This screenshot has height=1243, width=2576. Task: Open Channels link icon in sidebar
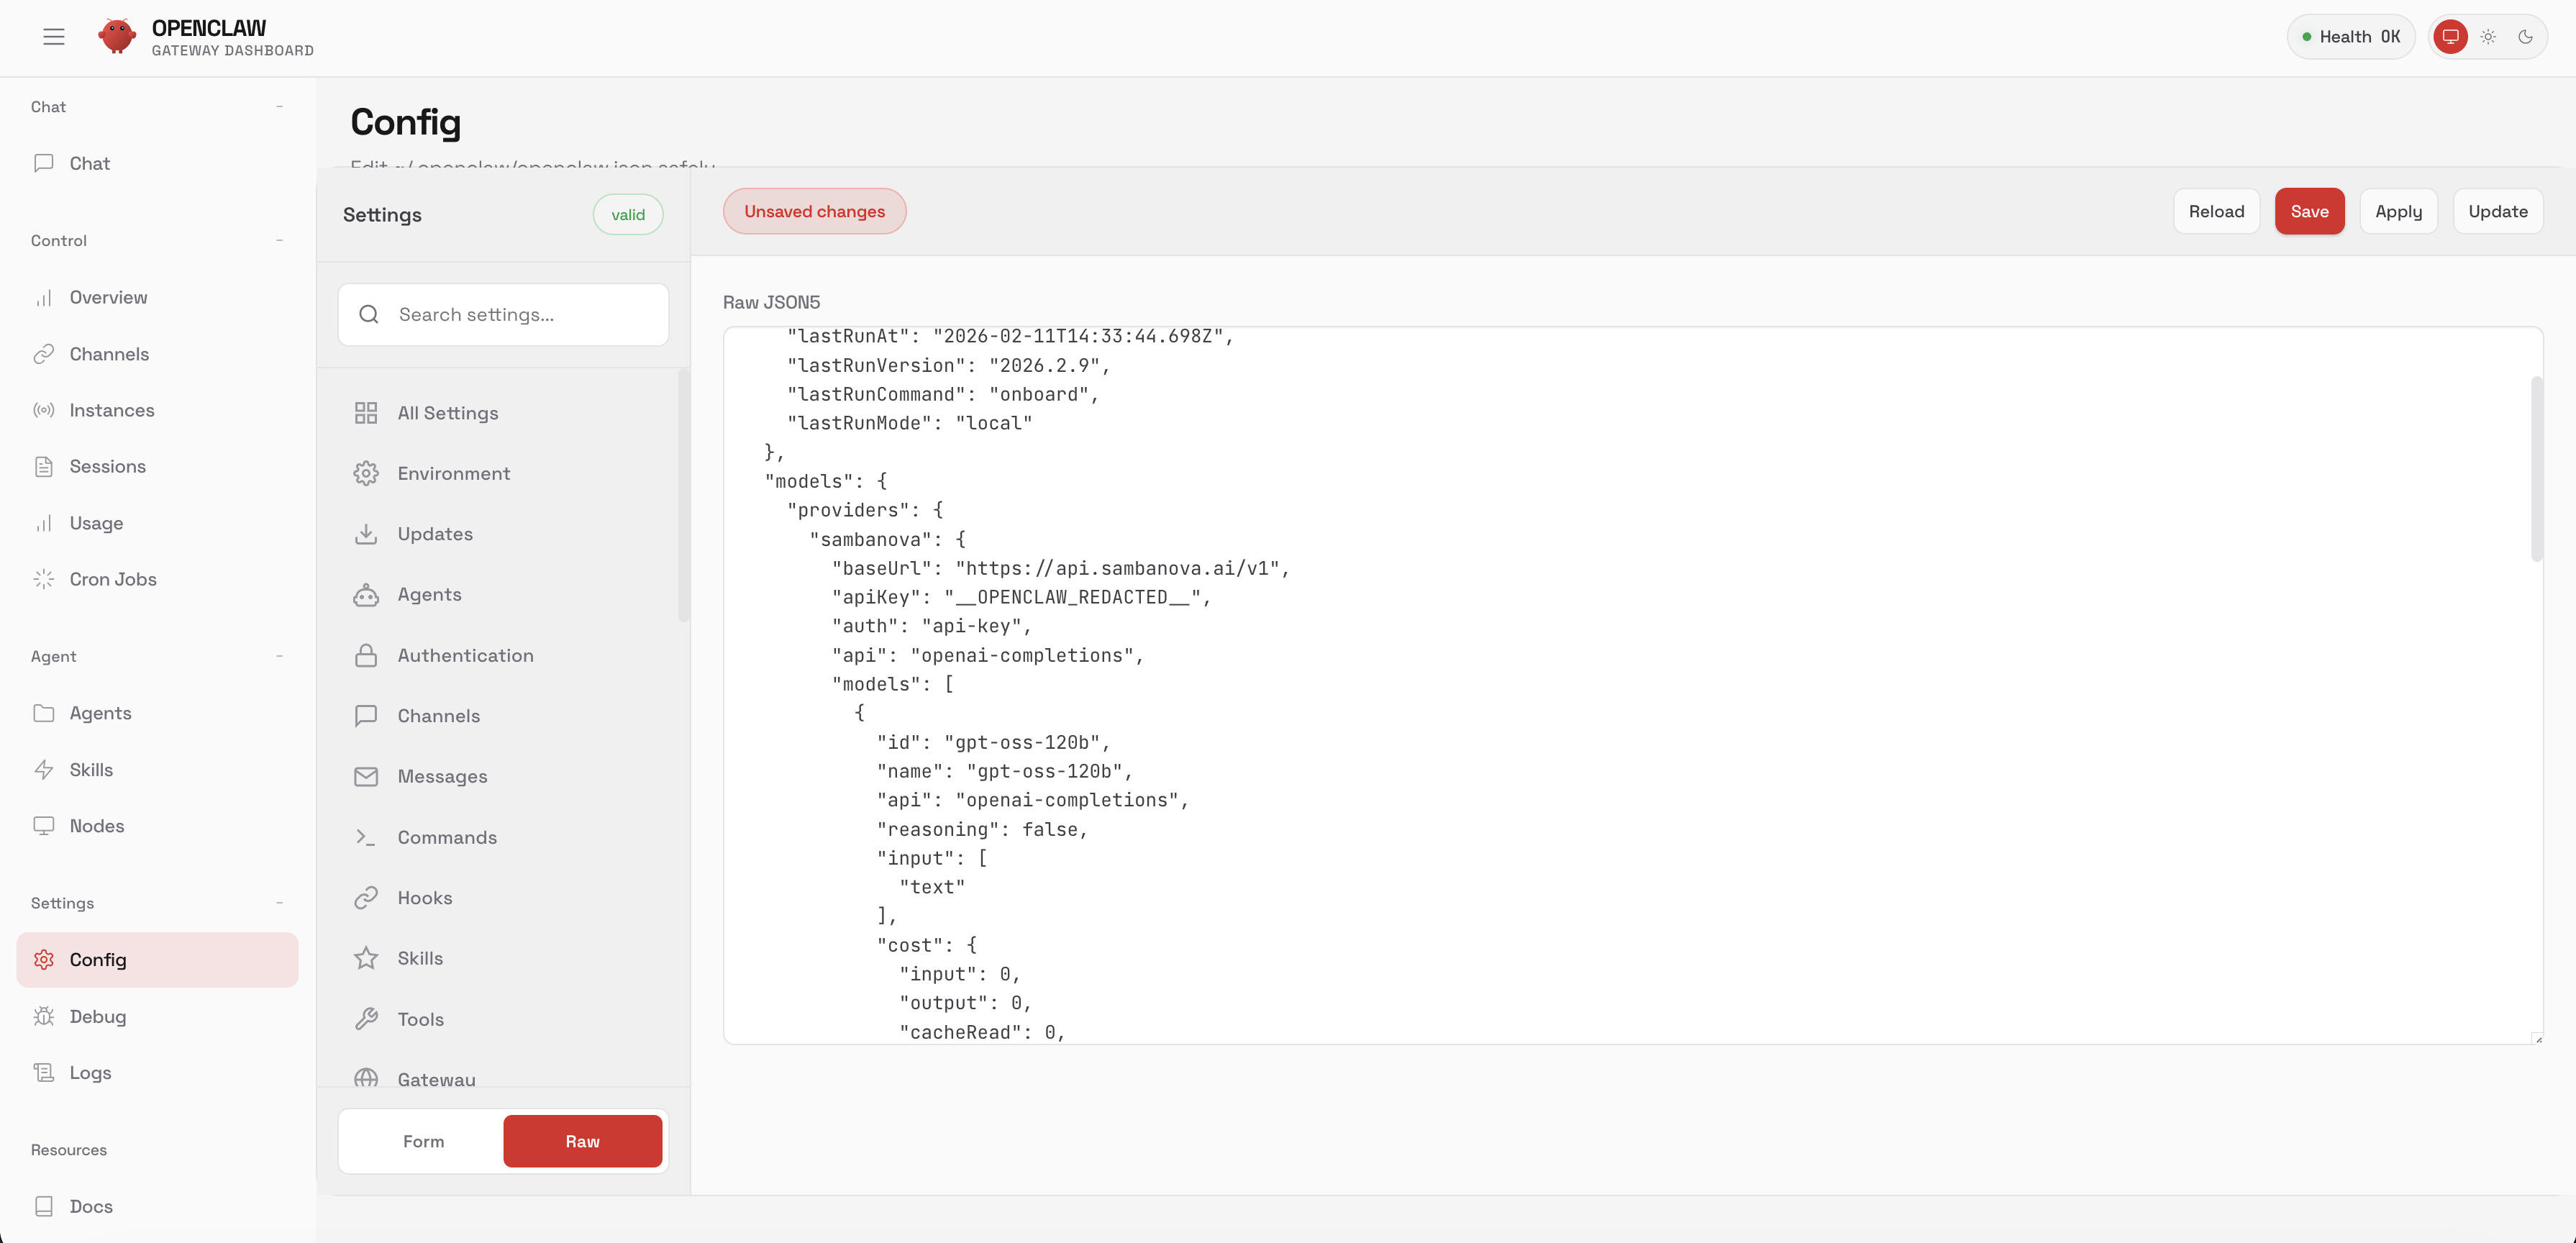click(44, 354)
